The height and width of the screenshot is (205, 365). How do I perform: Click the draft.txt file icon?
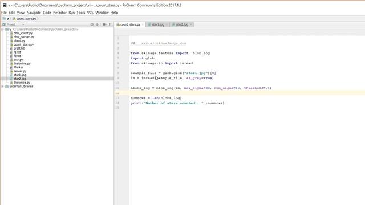pos(11,48)
